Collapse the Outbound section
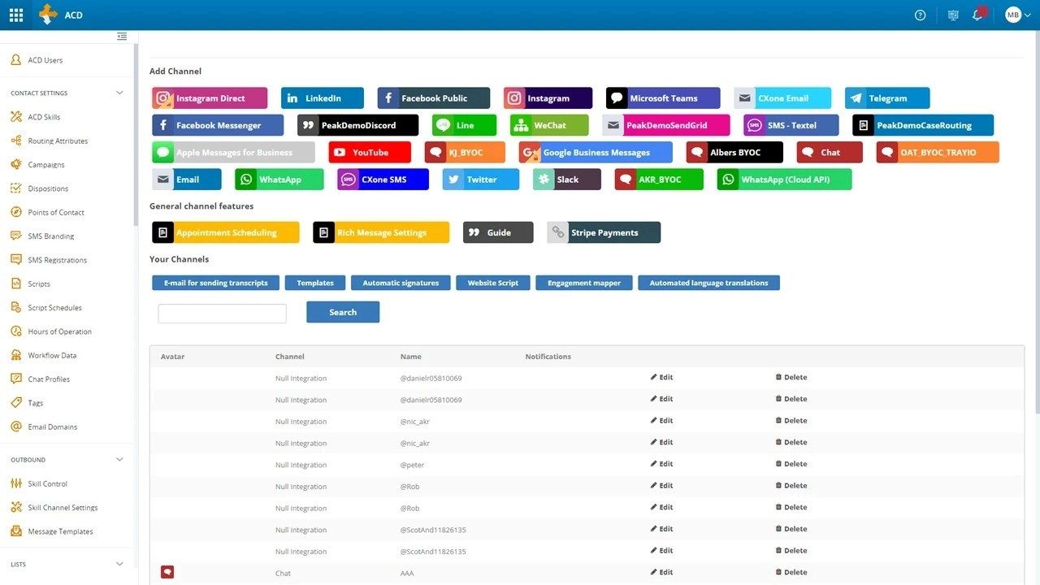 coord(119,460)
